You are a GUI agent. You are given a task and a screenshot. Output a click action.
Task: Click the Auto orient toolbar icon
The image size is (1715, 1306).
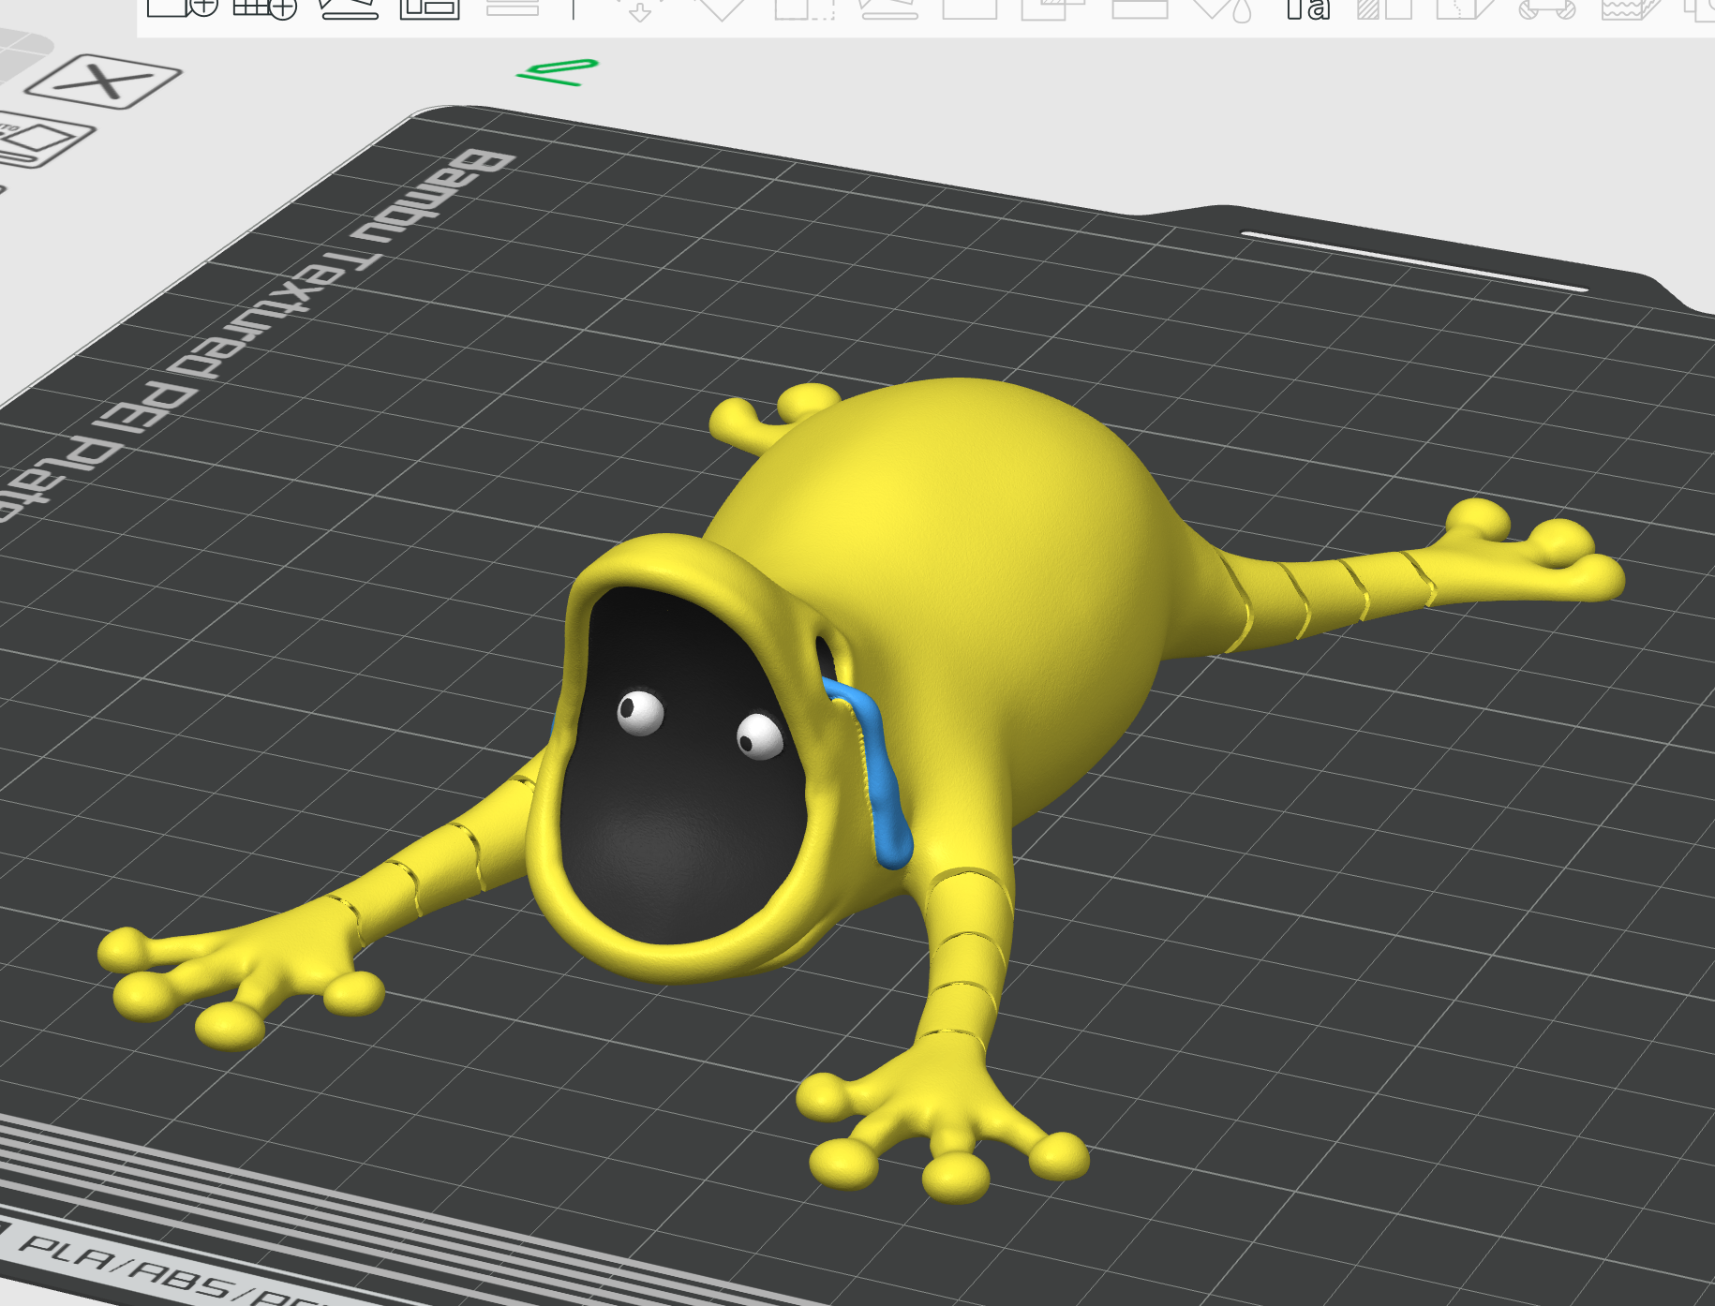coord(348,8)
